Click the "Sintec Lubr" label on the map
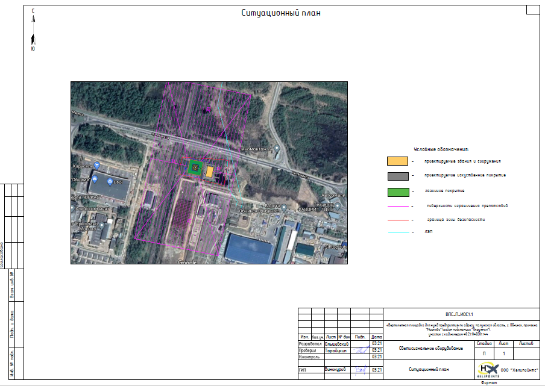The height and width of the screenshot is (386, 545). [336, 247]
